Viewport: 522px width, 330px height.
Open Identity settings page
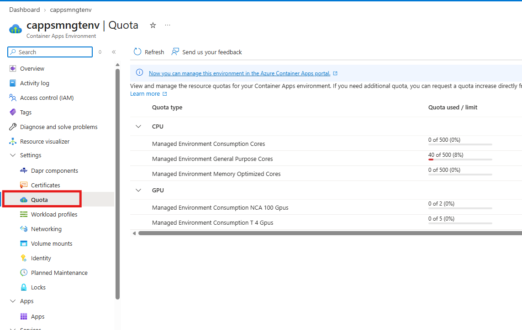pos(41,258)
